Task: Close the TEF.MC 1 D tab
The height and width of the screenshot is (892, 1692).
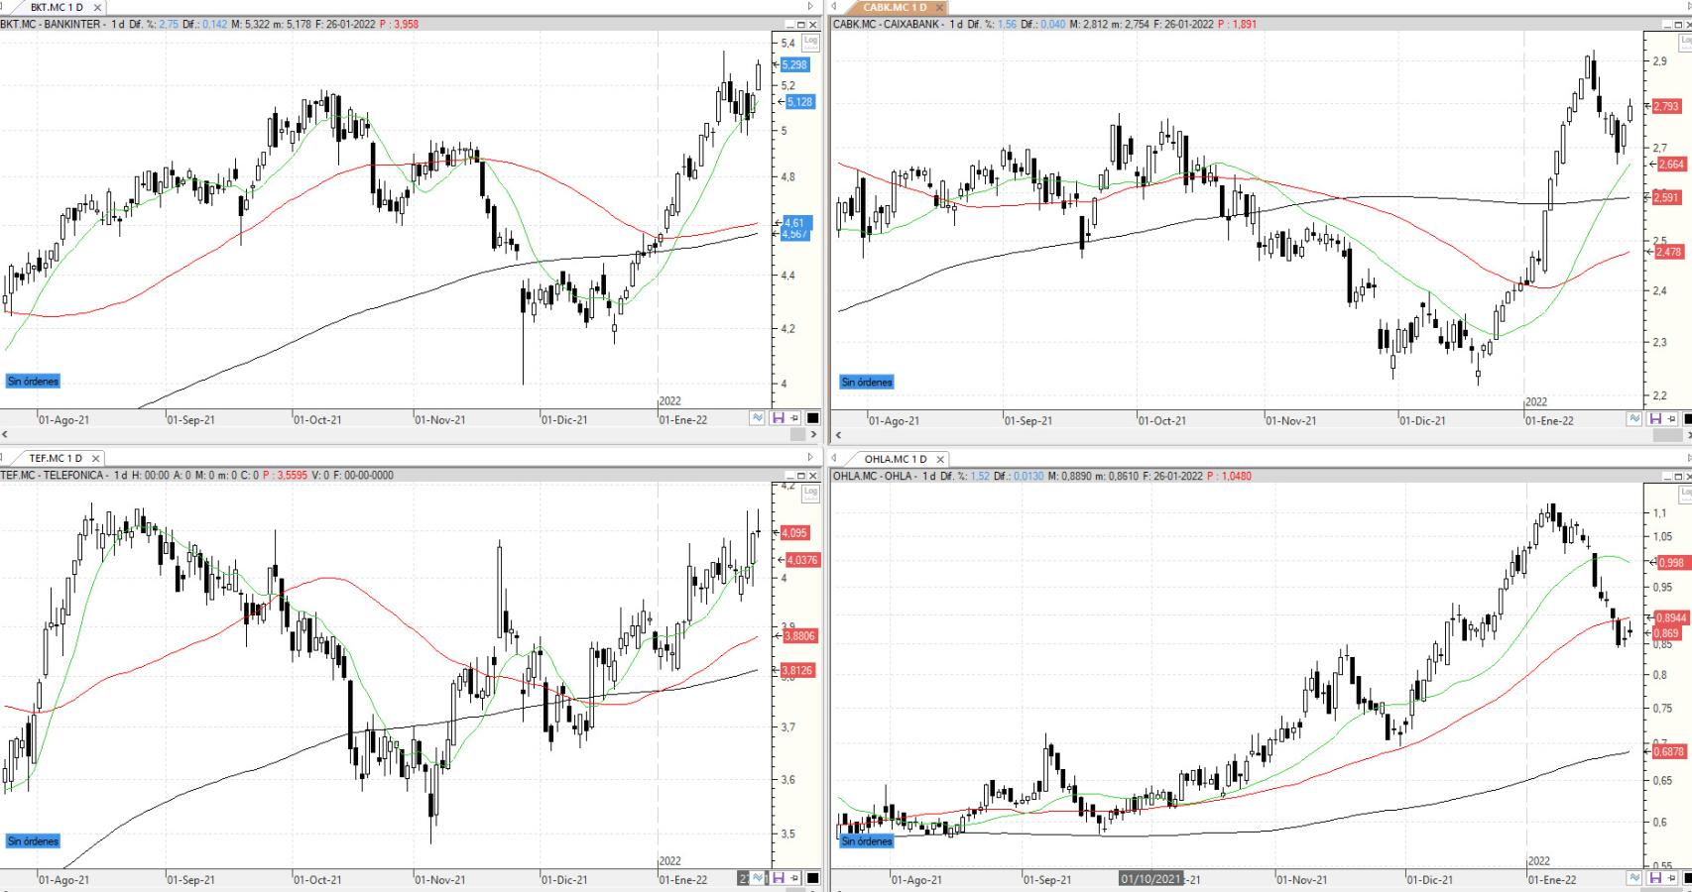Action: (95, 458)
